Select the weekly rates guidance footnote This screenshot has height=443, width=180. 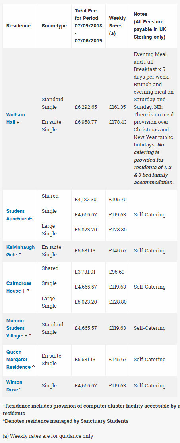point(48,436)
